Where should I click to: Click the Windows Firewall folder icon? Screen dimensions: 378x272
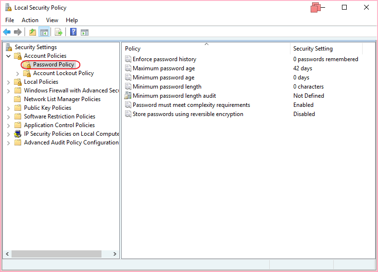(18, 91)
